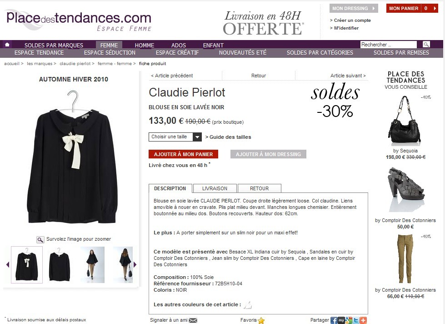Select the back-view blouse thumbnail
The width and height of the screenshot is (445, 324).
coord(59,265)
